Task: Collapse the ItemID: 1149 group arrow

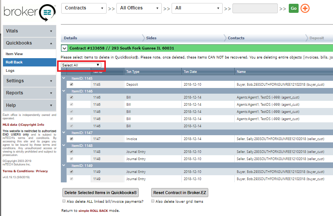Action: (64, 165)
